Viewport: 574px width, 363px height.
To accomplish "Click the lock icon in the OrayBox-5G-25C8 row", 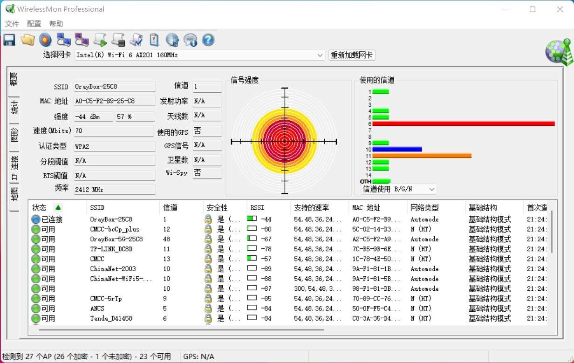I will coord(208,239).
